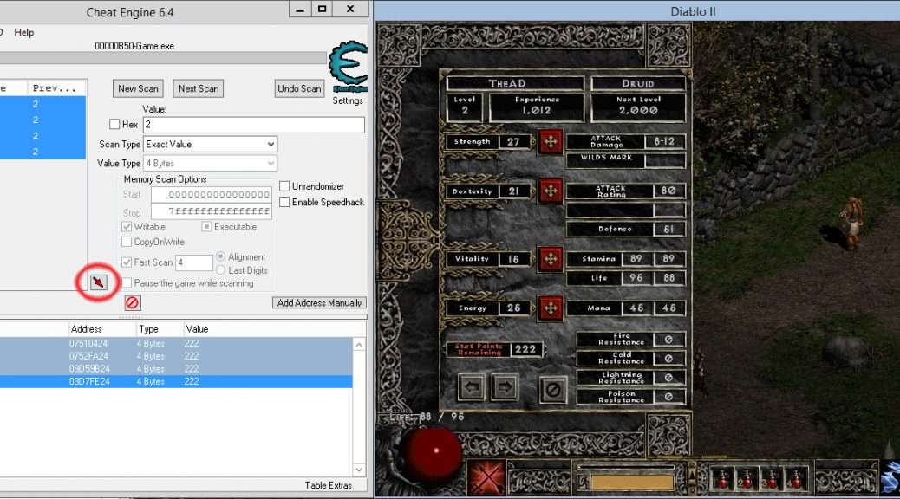Click the red clear-list prohibition icon

[132, 302]
